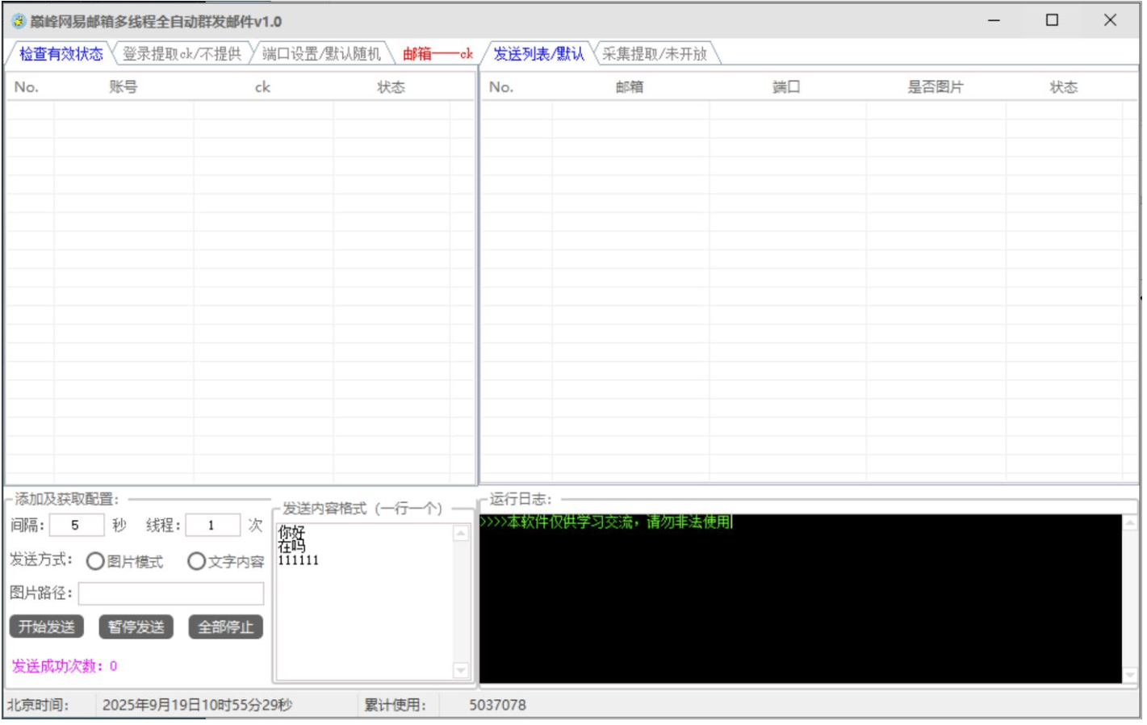Click the 间隔 seconds input field

click(x=76, y=526)
